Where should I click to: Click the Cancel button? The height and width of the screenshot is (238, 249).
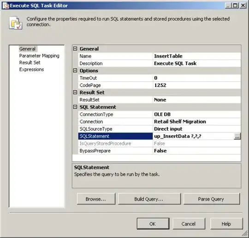[x=189, y=224]
